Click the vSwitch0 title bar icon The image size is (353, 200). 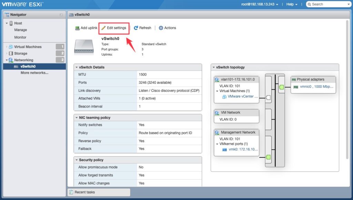[71, 14]
